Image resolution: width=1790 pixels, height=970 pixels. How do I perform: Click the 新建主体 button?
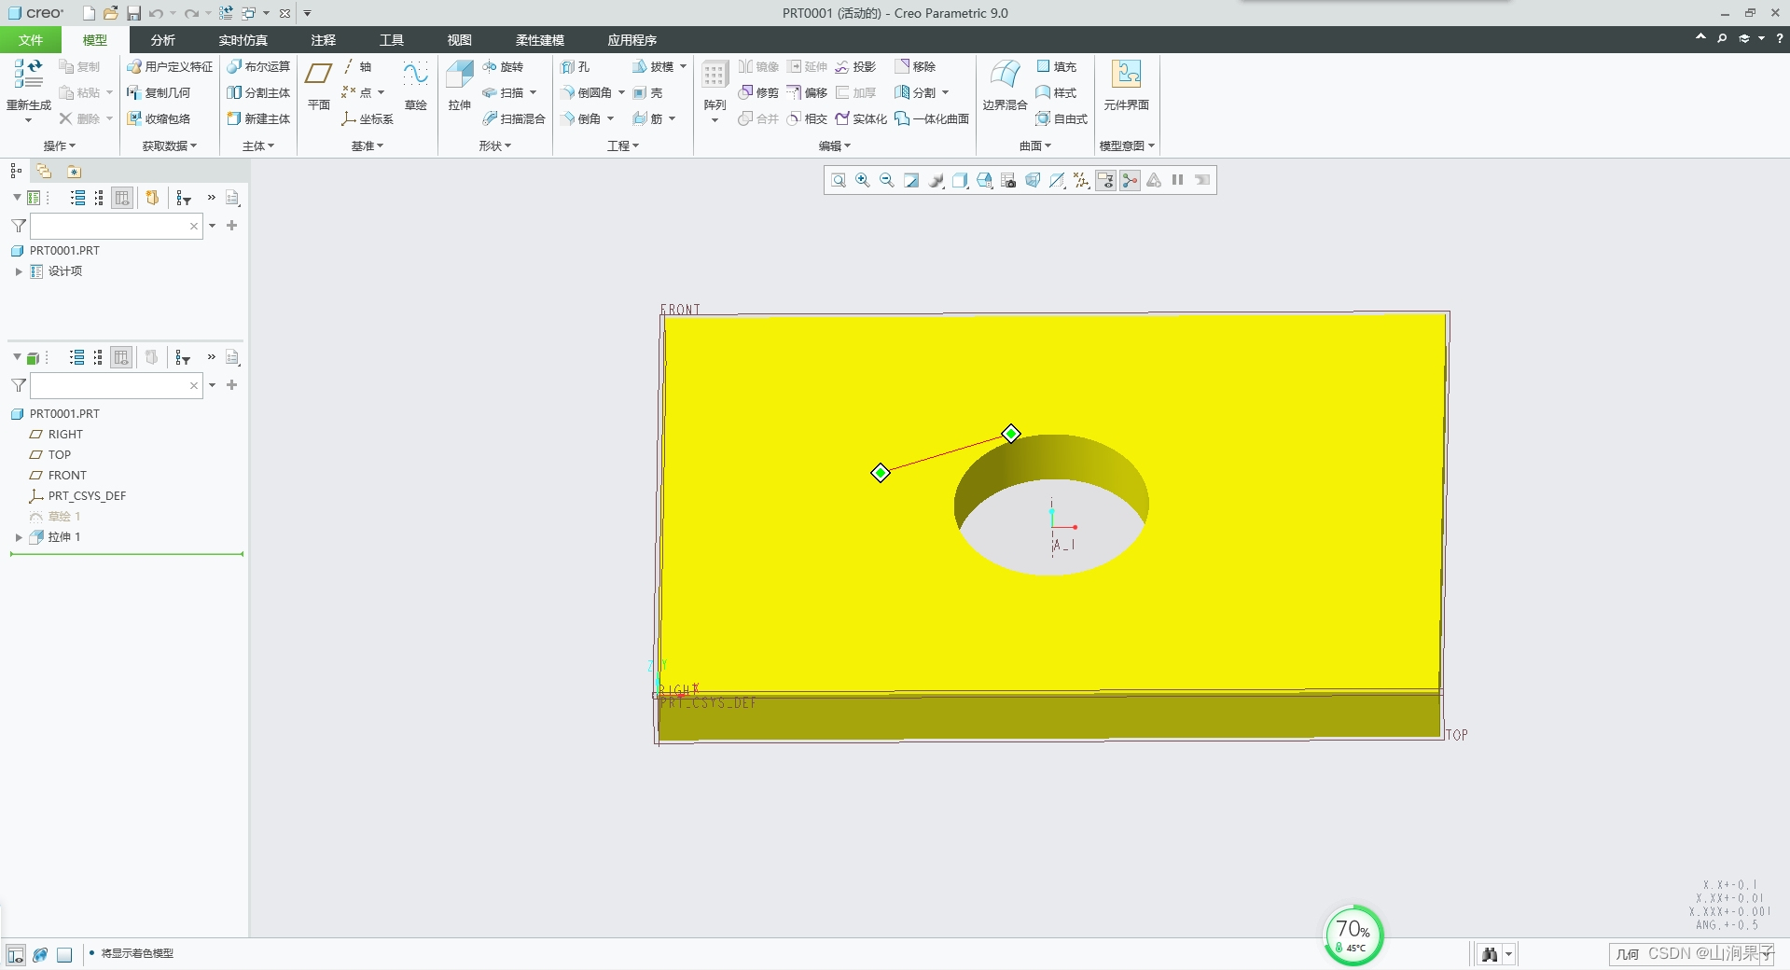tap(258, 118)
